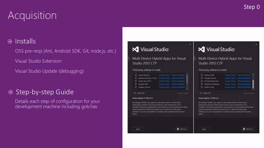
Task: Toggle Select All in the Node.js installer window
Action: [x=135, y=93]
